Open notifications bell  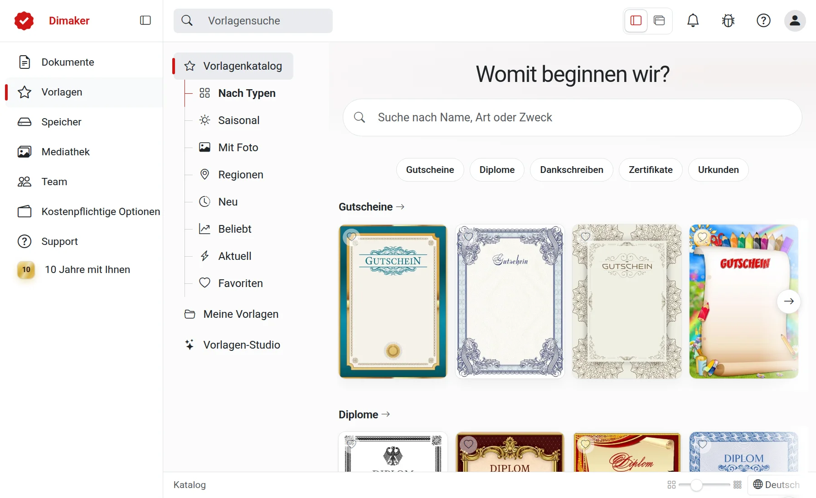[x=693, y=20]
